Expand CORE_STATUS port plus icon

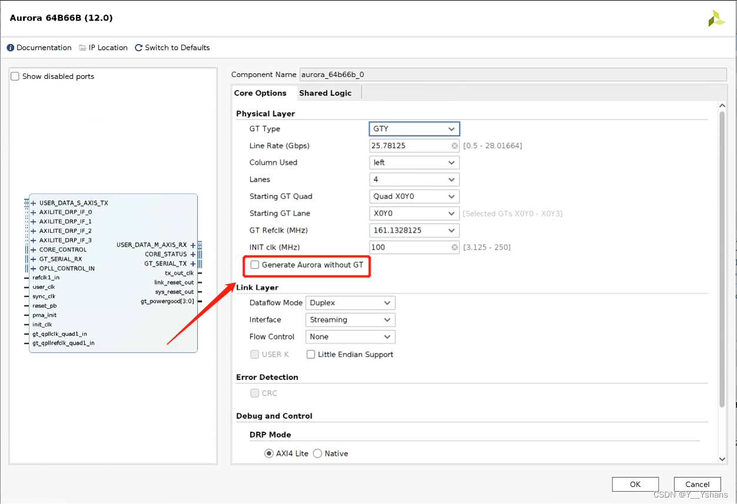[193, 254]
